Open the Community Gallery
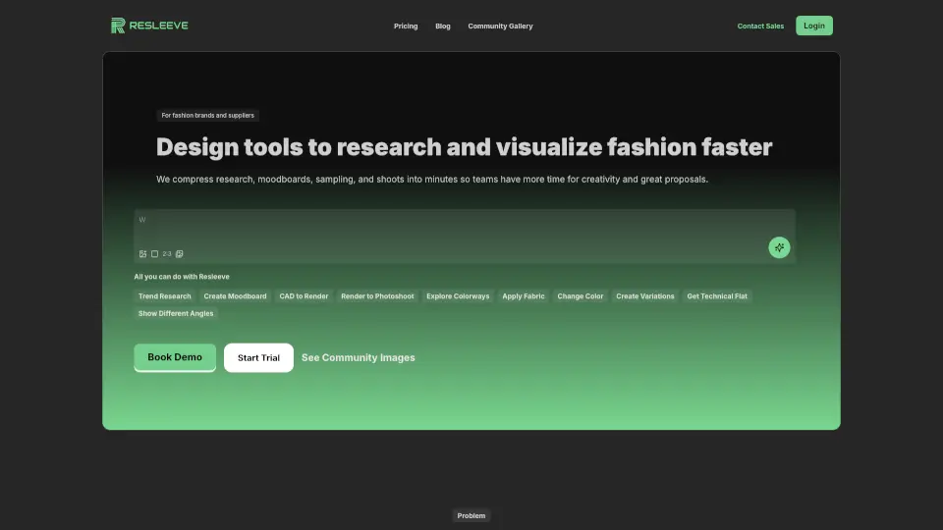 [500, 26]
